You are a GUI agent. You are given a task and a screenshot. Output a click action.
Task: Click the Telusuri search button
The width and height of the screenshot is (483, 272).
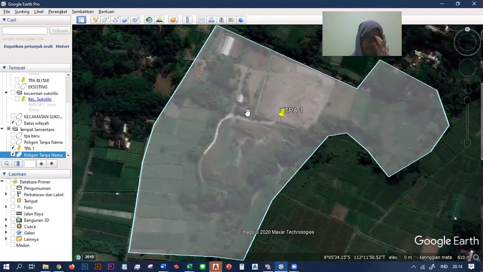[60, 31]
